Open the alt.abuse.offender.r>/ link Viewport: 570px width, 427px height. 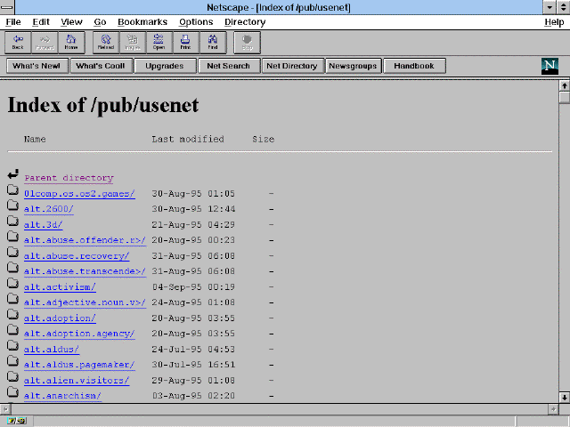[x=85, y=240]
